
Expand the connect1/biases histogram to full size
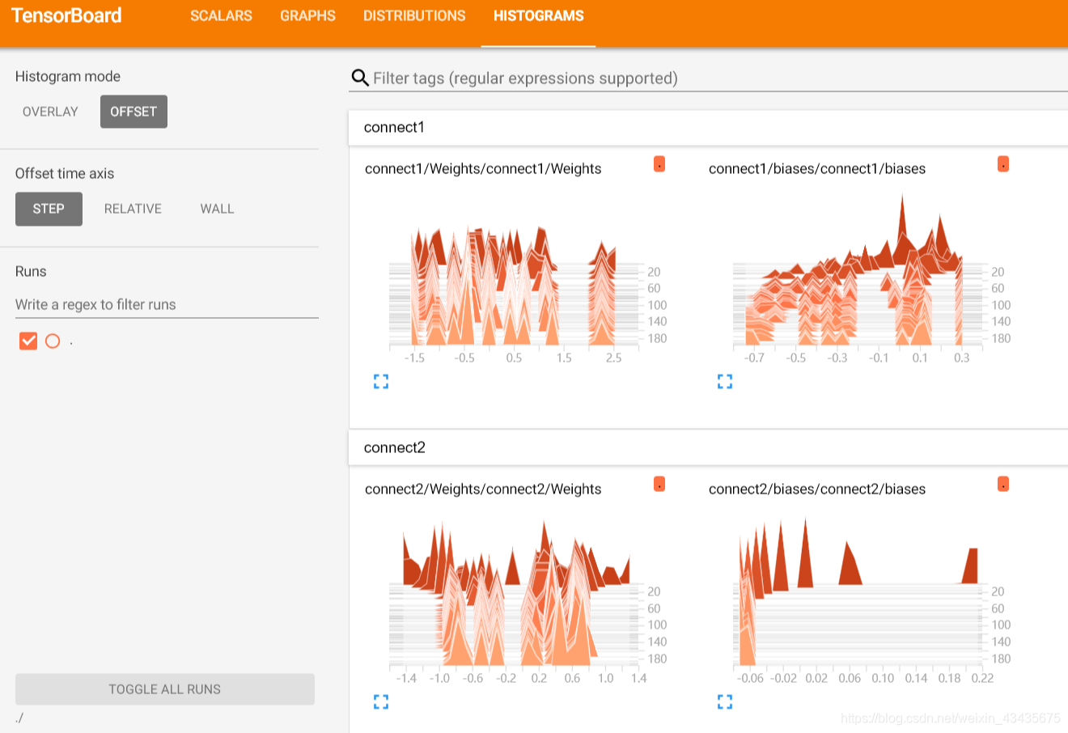(x=725, y=381)
